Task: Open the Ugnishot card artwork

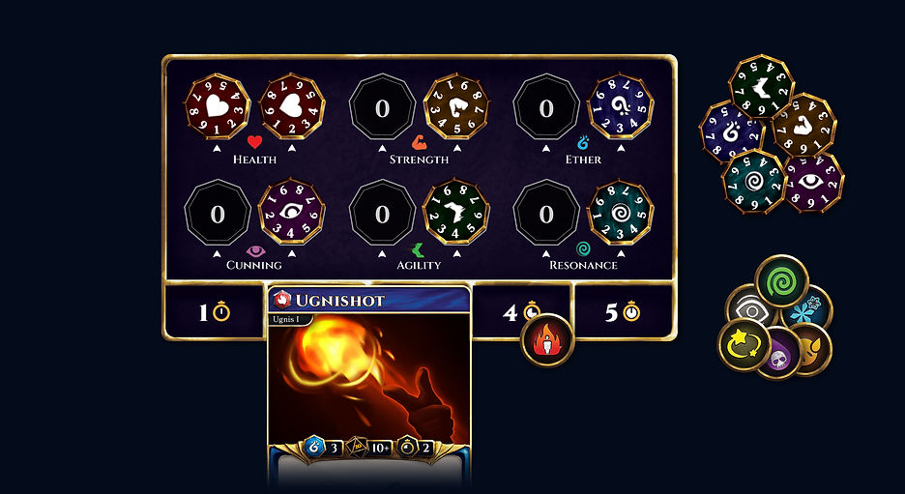Action: point(369,379)
